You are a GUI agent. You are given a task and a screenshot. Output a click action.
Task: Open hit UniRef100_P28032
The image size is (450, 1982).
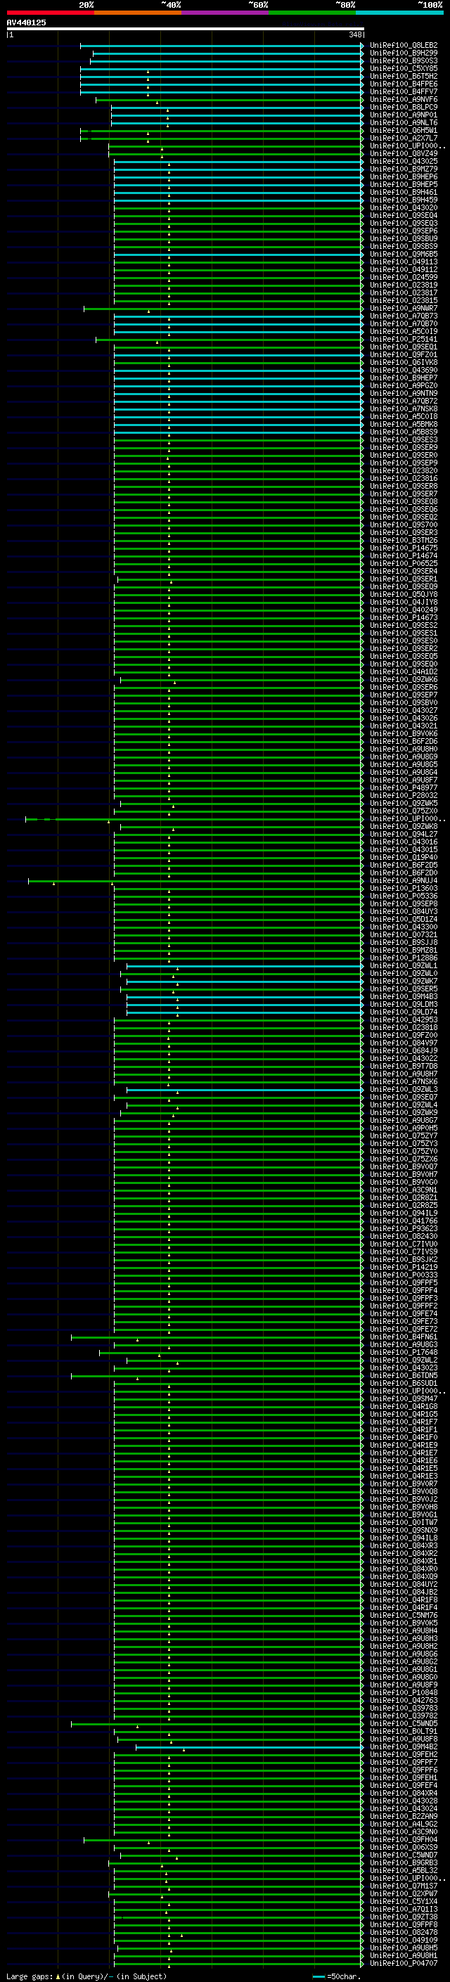[x=404, y=794]
